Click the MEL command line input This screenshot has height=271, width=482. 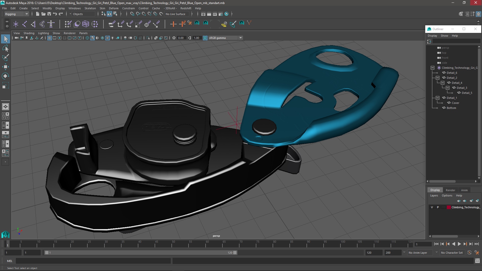(93, 261)
